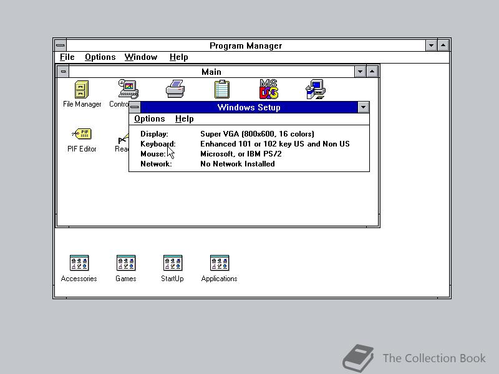Open the Applications program group icon
The height and width of the screenshot is (374, 499).
tap(220, 262)
